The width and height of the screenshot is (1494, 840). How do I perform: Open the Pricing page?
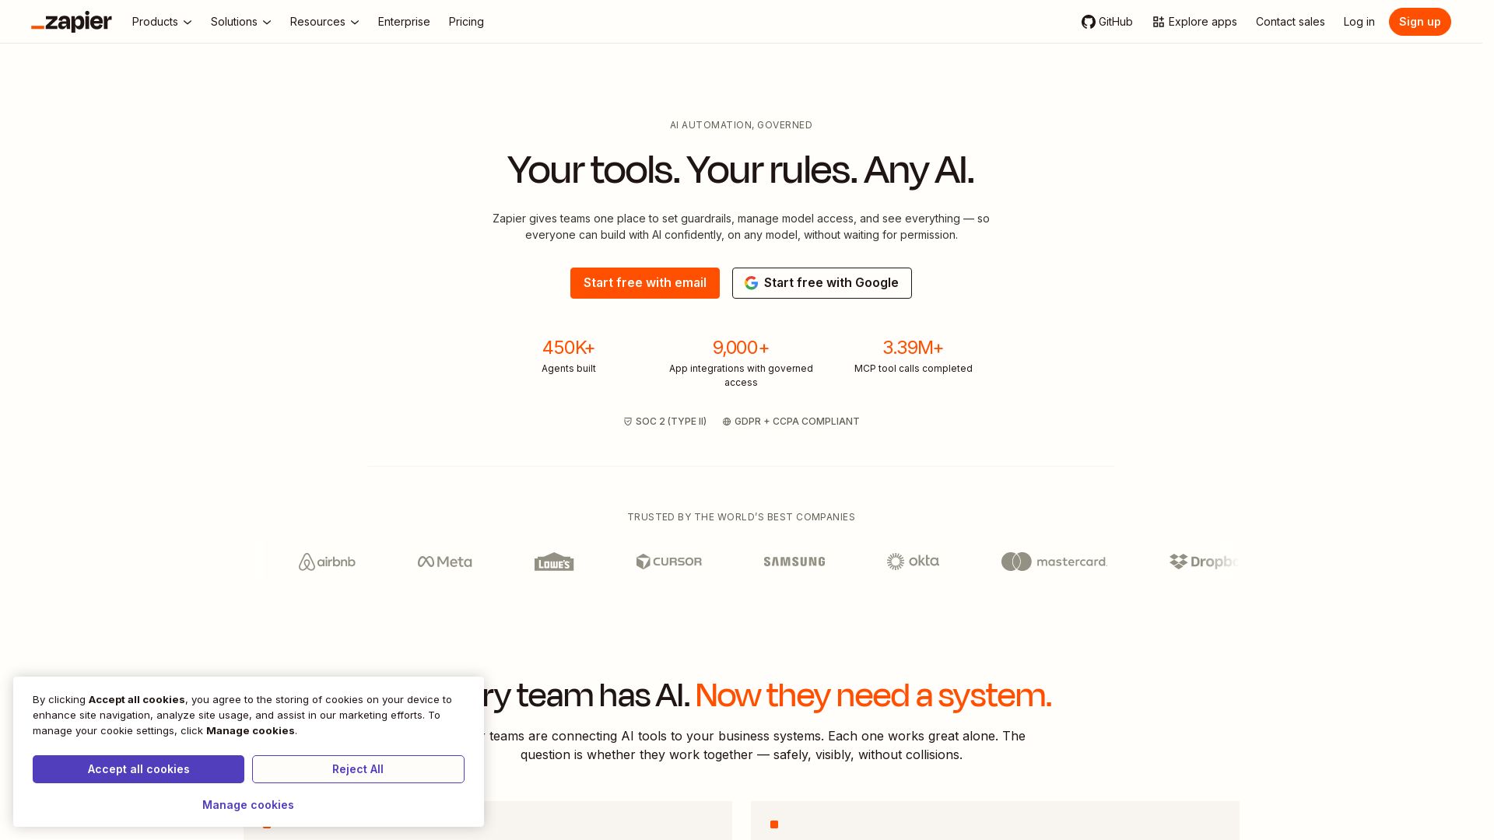click(466, 22)
